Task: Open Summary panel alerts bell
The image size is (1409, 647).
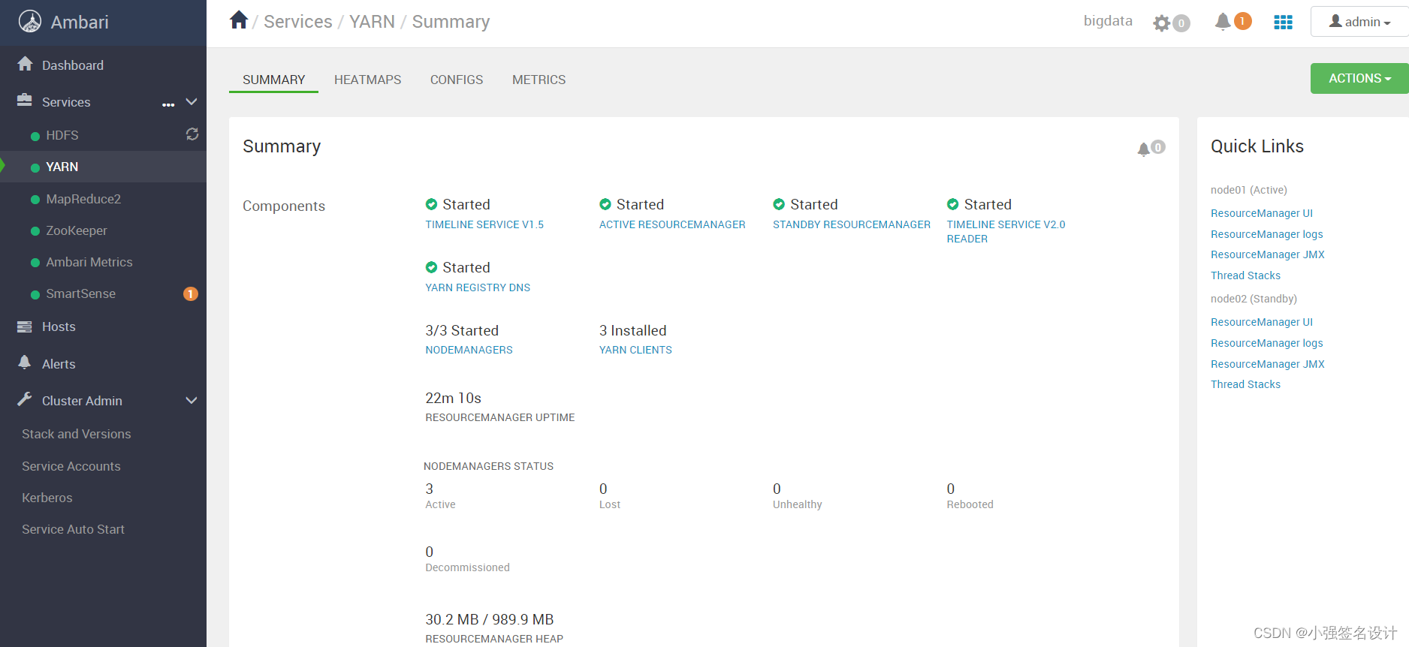Action: click(1144, 149)
